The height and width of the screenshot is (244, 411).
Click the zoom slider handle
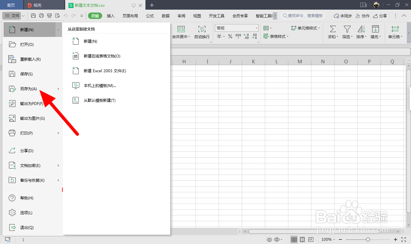368,240
